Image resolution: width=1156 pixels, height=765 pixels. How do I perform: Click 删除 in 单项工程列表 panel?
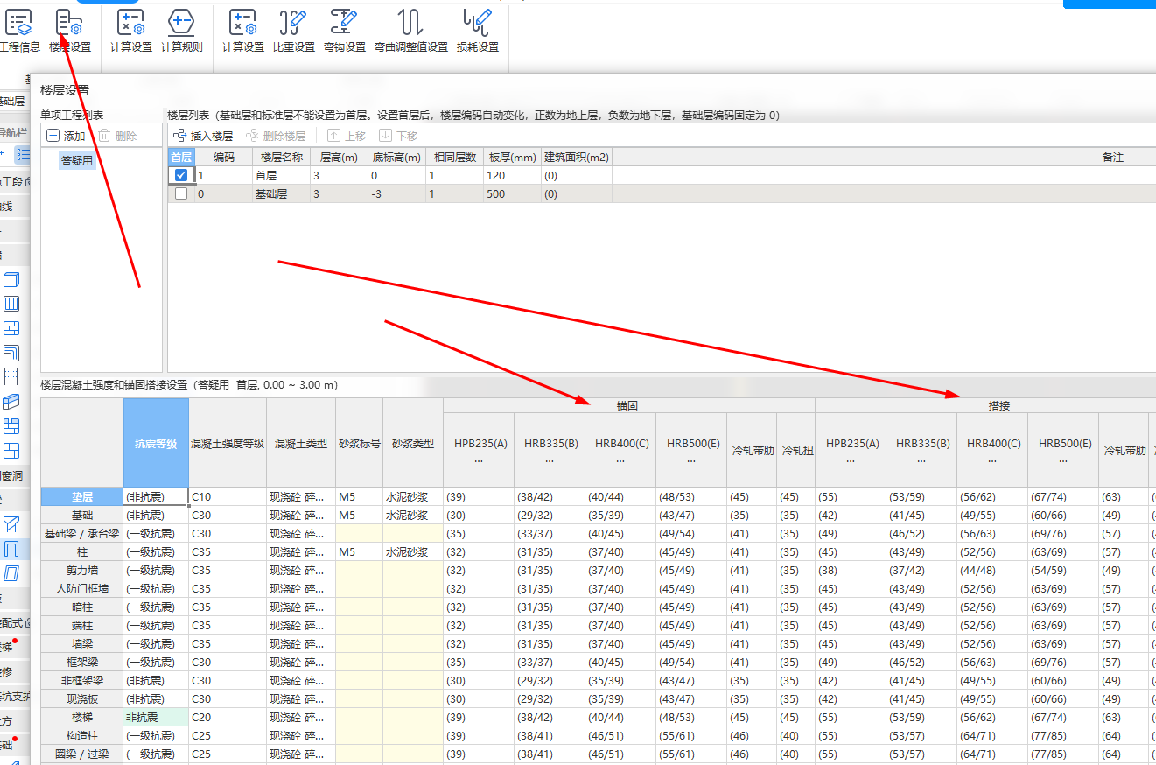point(117,136)
